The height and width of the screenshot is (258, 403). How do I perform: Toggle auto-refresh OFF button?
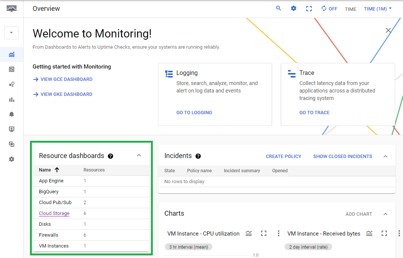(x=329, y=9)
